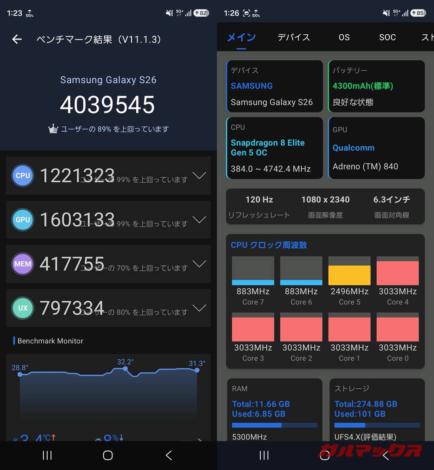Viewport: 434px width, 470px height.
Task: Tap the GPU score badge icon
Action: pyautogui.click(x=23, y=220)
